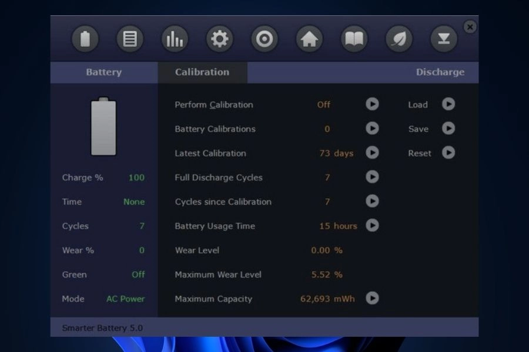
Task: Show the bar chart statistics icon
Action: coord(175,39)
